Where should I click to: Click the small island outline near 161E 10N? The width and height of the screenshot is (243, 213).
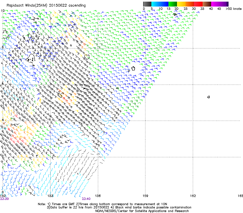175,14
